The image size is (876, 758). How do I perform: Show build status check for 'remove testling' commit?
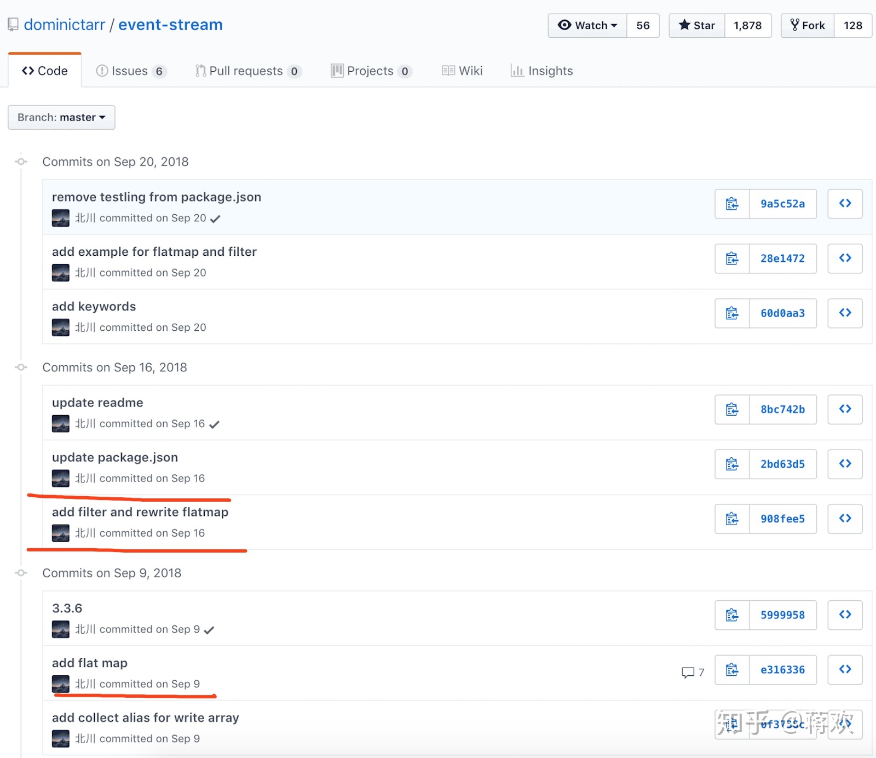point(215,219)
